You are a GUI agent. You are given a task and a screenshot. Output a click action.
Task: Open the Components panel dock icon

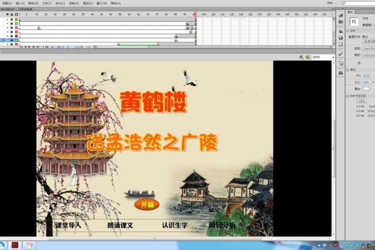point(341,63)
